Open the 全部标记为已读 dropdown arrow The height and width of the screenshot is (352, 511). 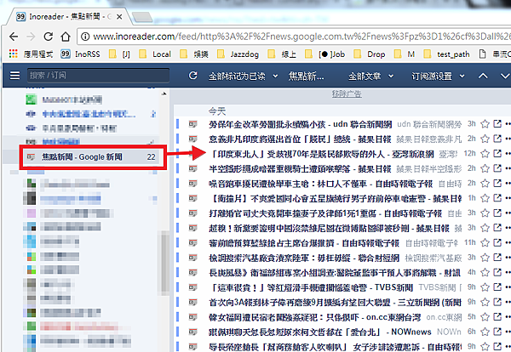[x=275, y=77]
